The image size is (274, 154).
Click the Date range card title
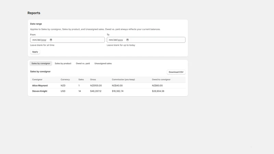pos(36,24)
